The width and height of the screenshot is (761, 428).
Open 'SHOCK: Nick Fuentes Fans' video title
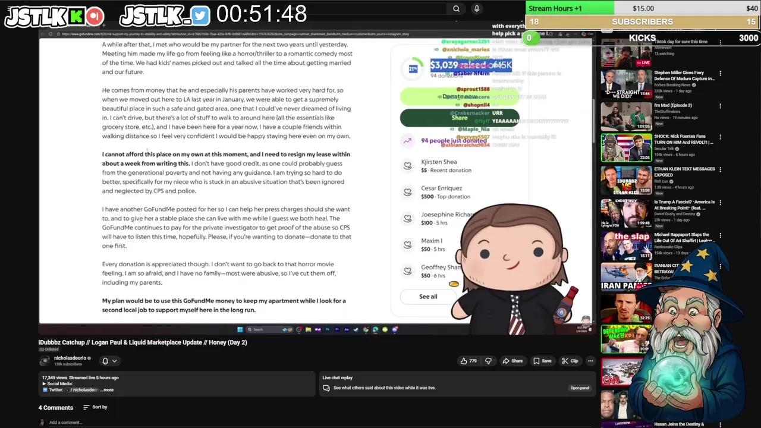(684, 139)
